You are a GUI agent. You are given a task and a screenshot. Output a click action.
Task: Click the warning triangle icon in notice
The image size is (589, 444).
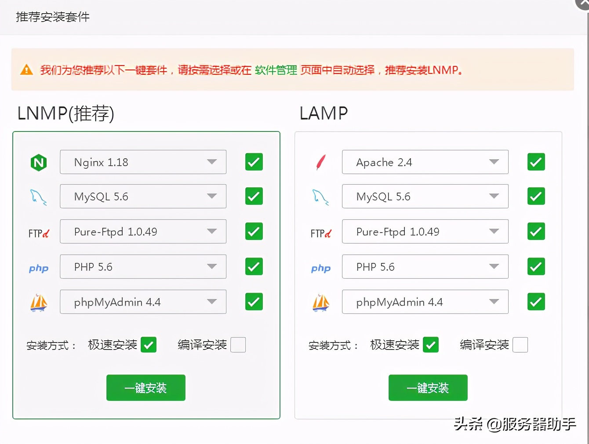tap(26, 69)
